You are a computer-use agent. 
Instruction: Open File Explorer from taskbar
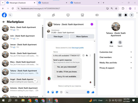(23, 100)
